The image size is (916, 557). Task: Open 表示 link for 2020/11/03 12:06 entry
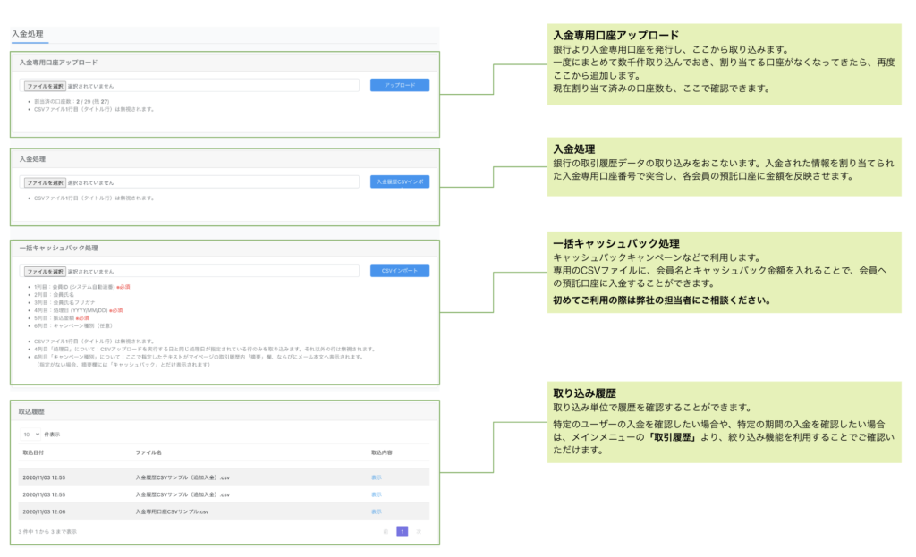click(x=376, y=511)
